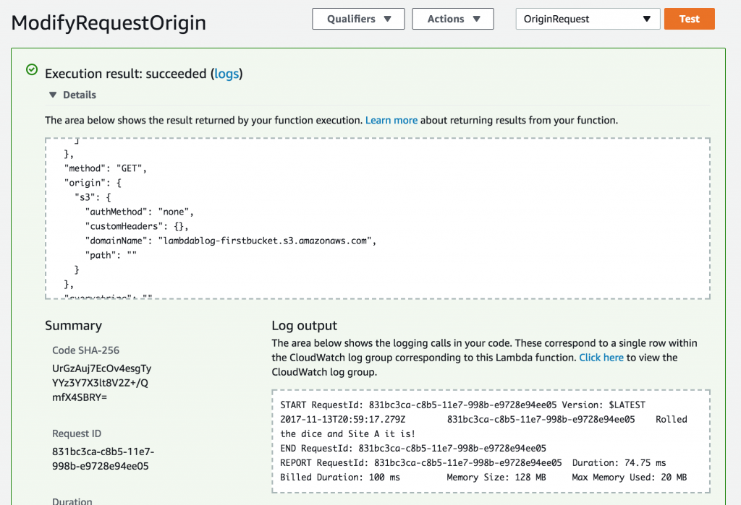Click the Code SHA-256 hash value

click(x=101, y=383)
